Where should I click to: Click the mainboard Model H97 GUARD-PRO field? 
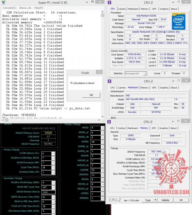144,99
